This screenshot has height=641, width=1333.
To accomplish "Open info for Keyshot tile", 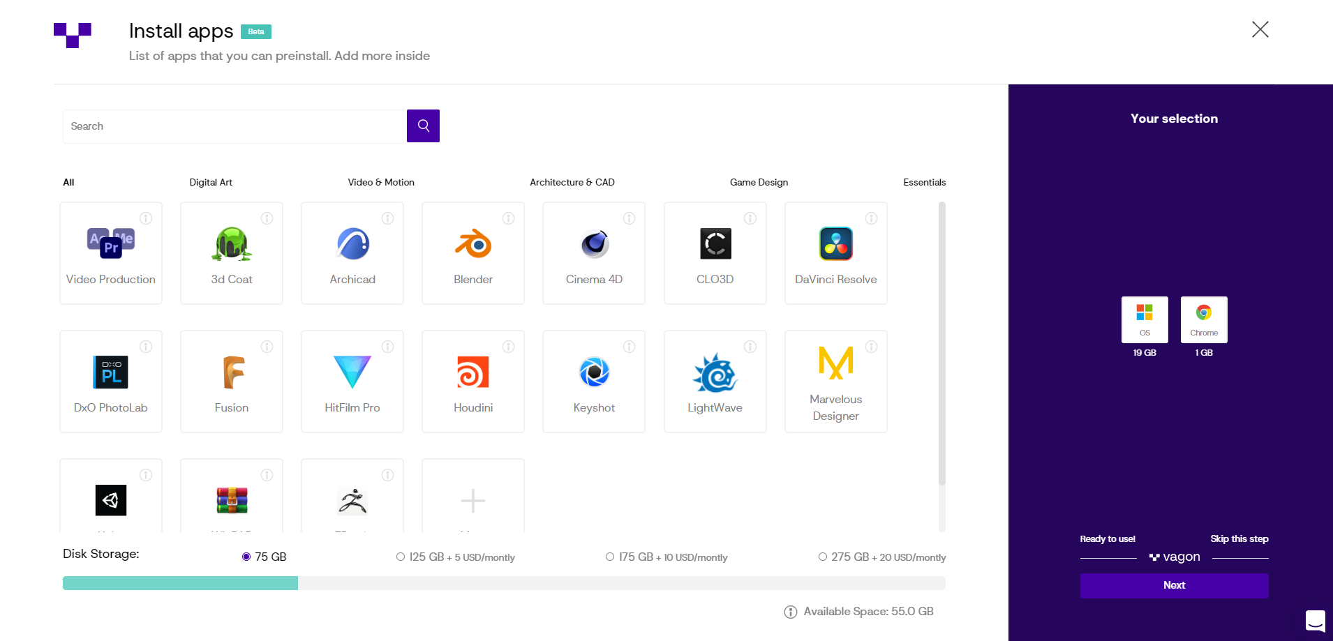I will click(x=630, y=347).
